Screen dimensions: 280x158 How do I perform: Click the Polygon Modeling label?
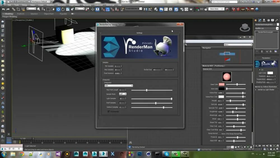pos(10,16)
